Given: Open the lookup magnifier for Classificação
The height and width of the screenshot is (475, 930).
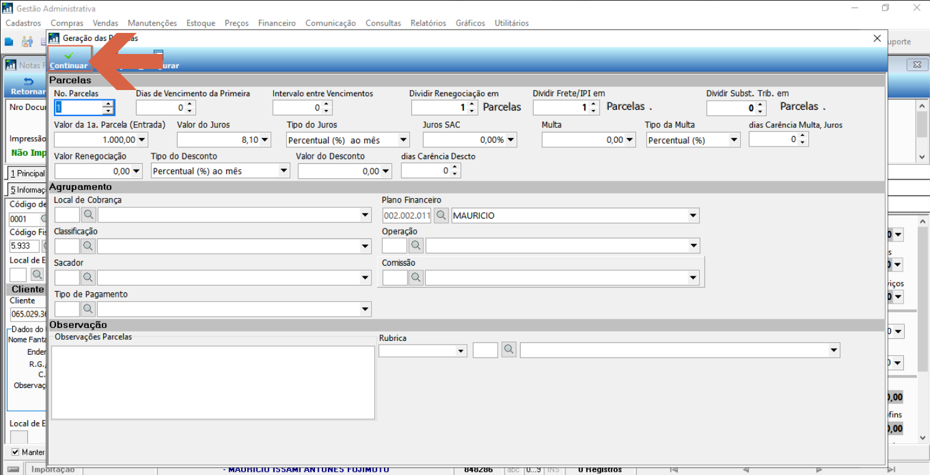Looking at the screenshot, I should coord(88,246).
